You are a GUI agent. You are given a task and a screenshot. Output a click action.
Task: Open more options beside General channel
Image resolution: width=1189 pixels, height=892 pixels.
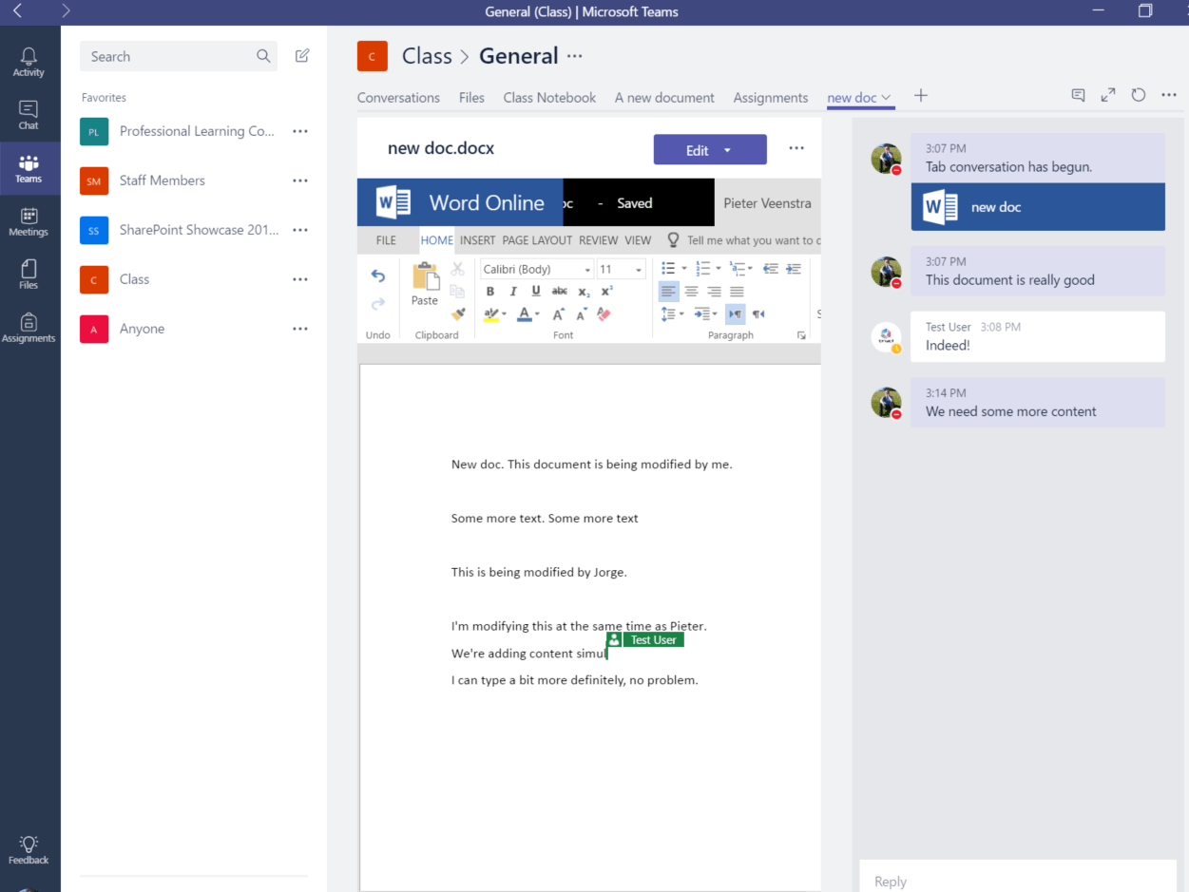575,56
